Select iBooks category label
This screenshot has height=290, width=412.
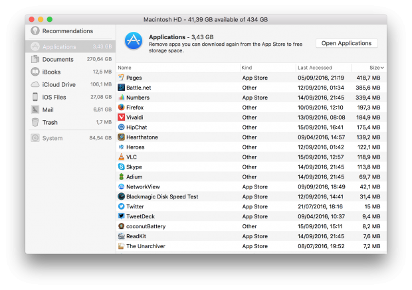(x=52, y=72)
